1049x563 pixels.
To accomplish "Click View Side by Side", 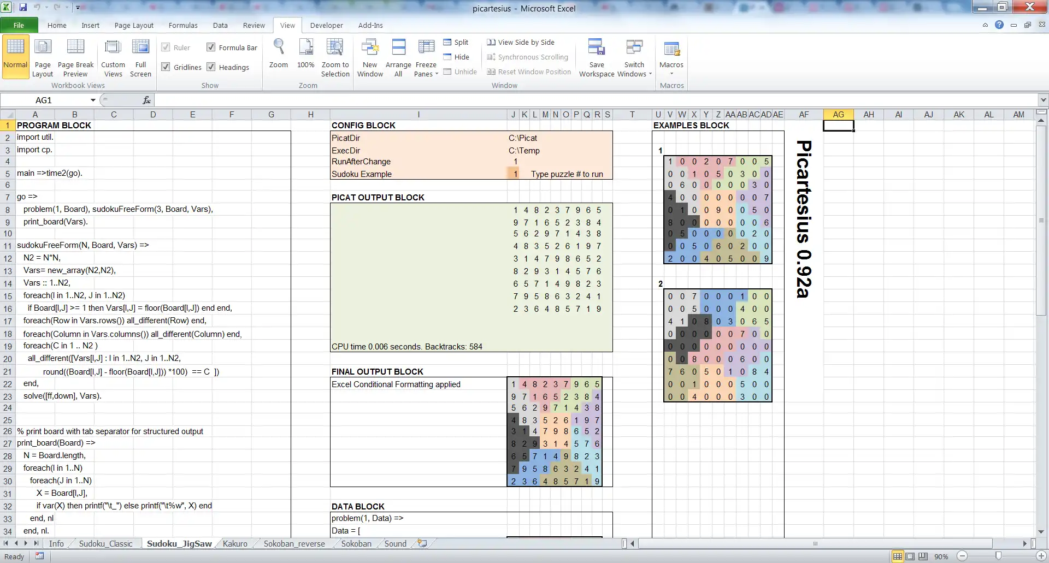I will pos(521,42).
